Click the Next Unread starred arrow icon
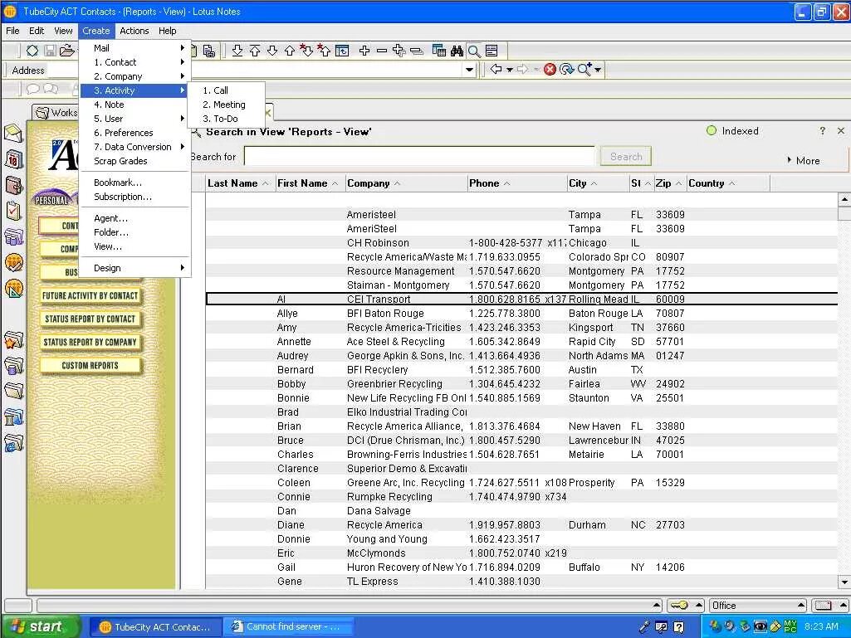This screenshot has height=638, width=851. [306, 51]
